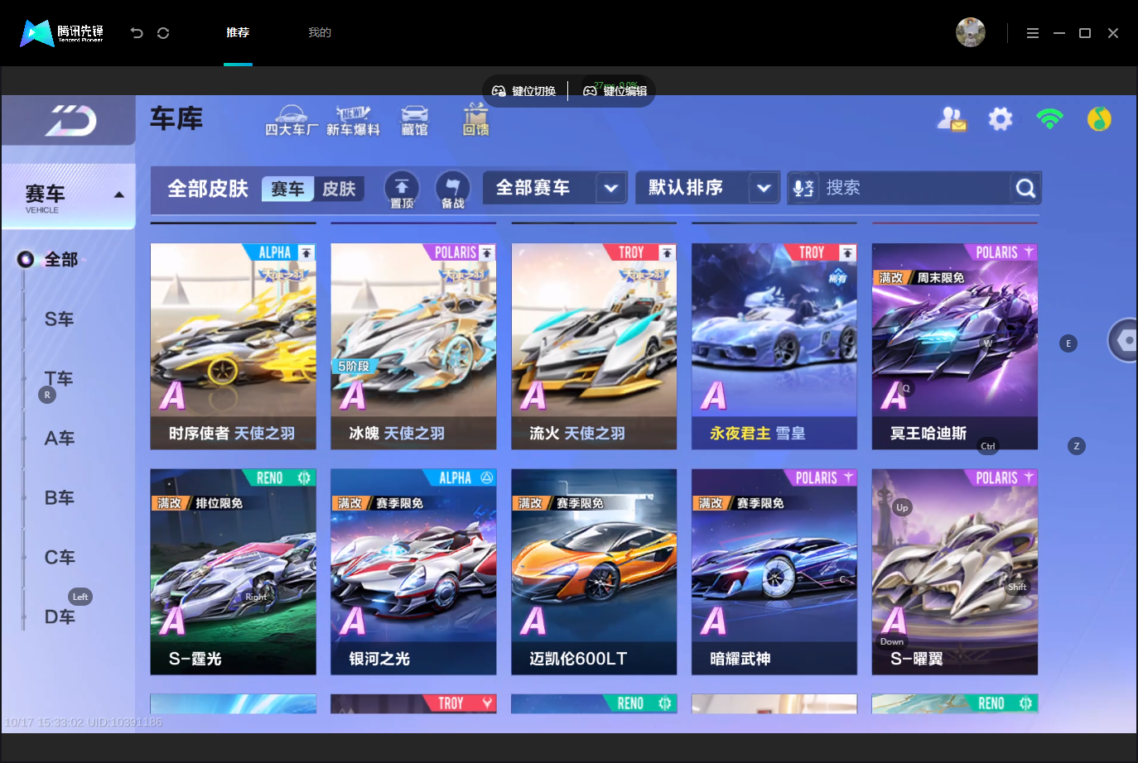Image resolution: width=1138 pixels, height=763 pixels.
Task: Open 四大车厂 car manufacturers icon
Action: pyautogui.click(x=292, y=121)
